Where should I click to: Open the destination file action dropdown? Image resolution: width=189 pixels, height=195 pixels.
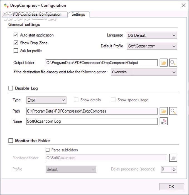(144, 72)
